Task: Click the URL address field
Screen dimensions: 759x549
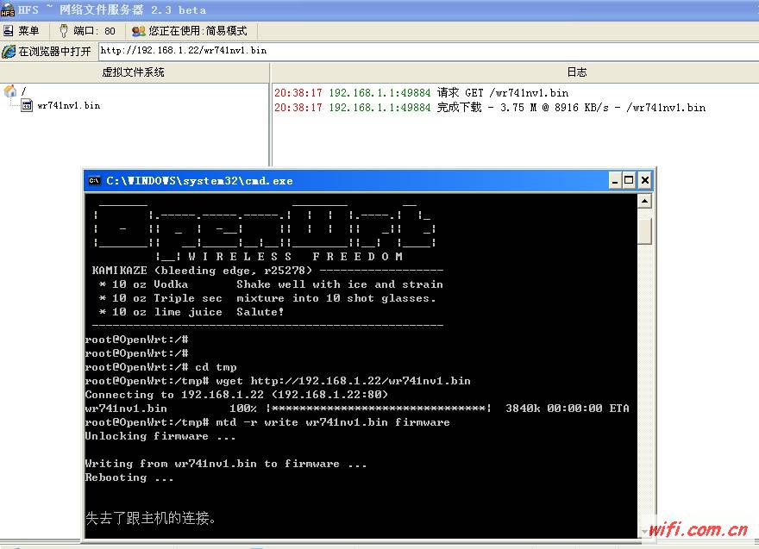Action: 427,51
